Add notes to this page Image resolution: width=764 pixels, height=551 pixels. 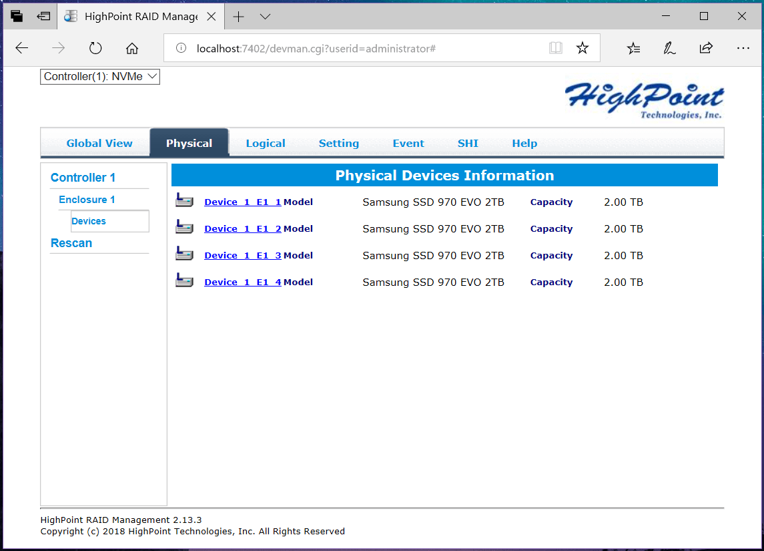pyautogui.click(x=669, y=48)
